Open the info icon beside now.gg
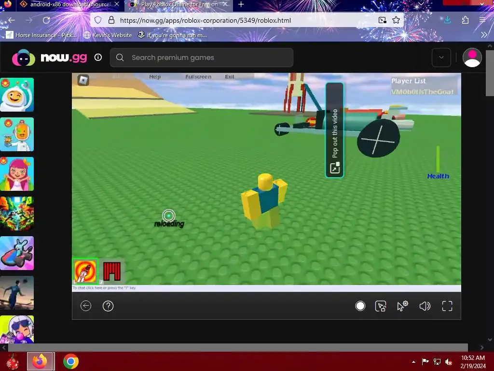This screenshot has width=494, height=371. pos(98,57)
